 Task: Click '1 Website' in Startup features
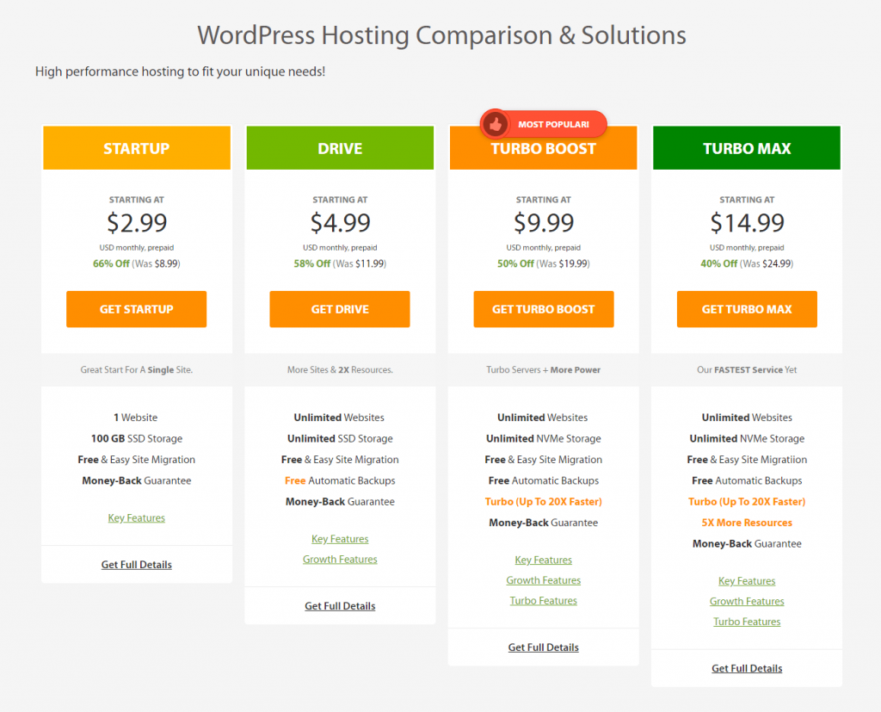pos(135,418)
